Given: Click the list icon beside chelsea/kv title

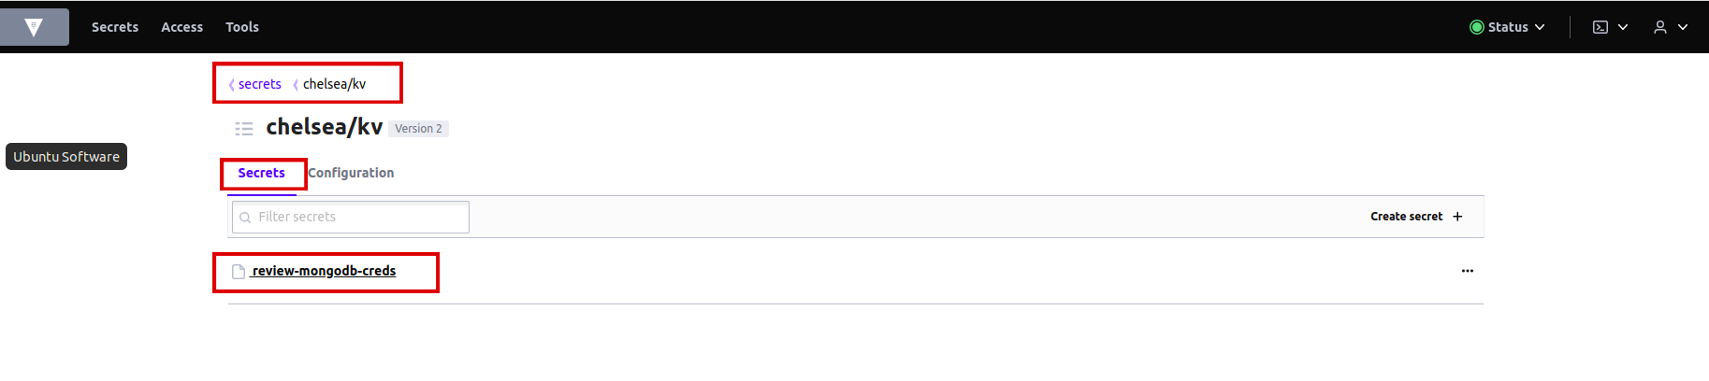Looking at the screenshot, I should pyautogui.click(x=244, y=129).
